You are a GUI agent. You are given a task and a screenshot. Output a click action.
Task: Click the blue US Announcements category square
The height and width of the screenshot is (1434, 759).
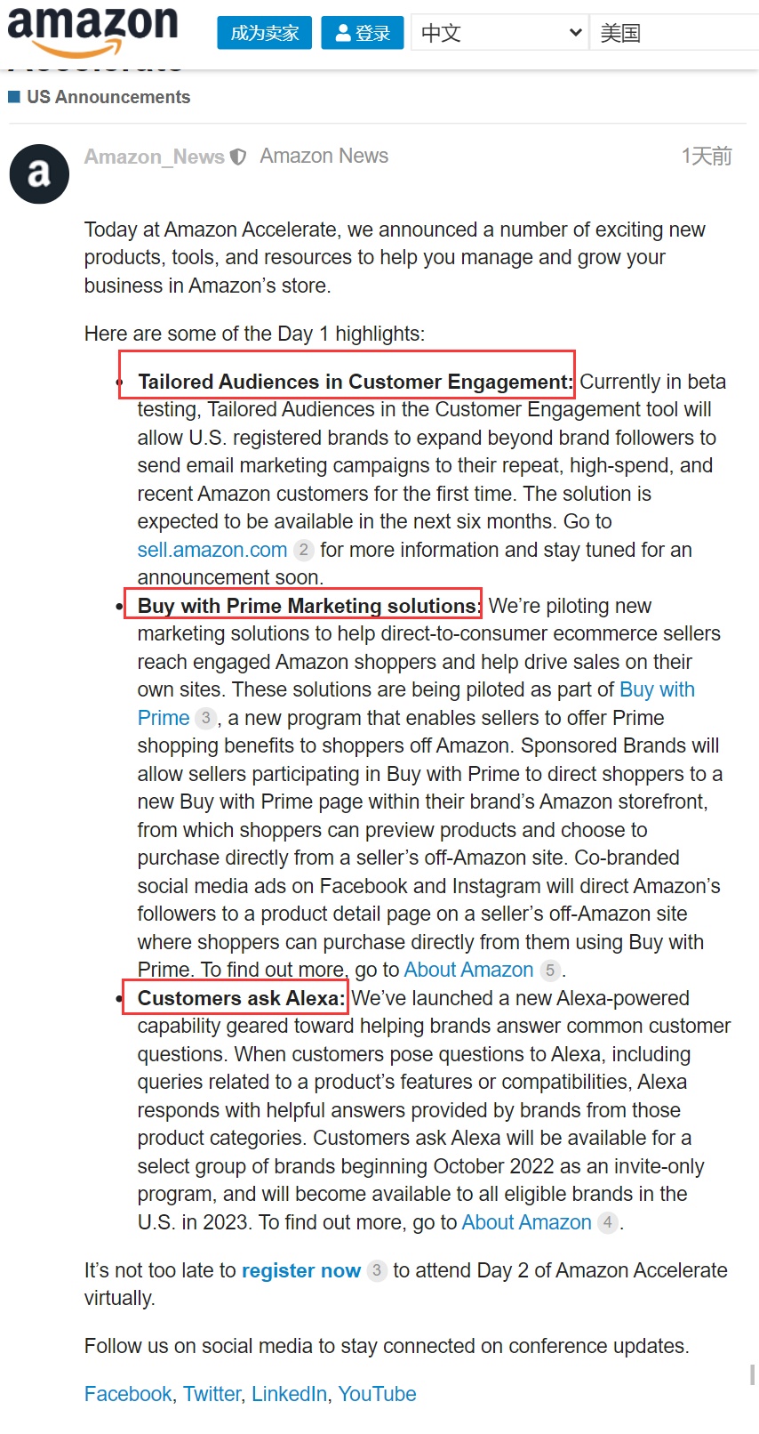click(x=14, y=96)
